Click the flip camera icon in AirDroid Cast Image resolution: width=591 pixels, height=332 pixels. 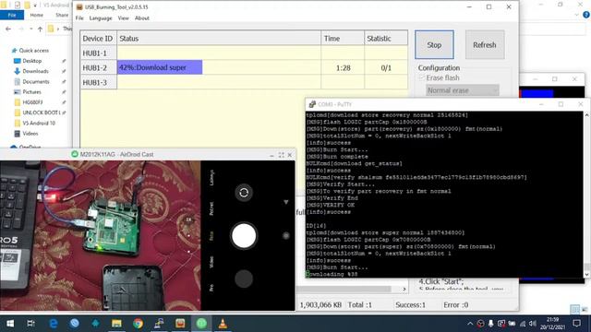click(x=244, y=193)
